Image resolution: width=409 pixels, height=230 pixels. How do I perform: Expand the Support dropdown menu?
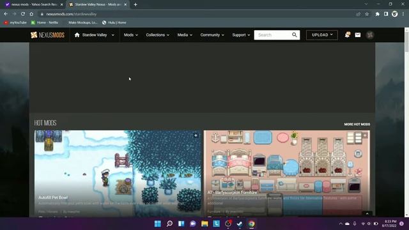[241, 35]
